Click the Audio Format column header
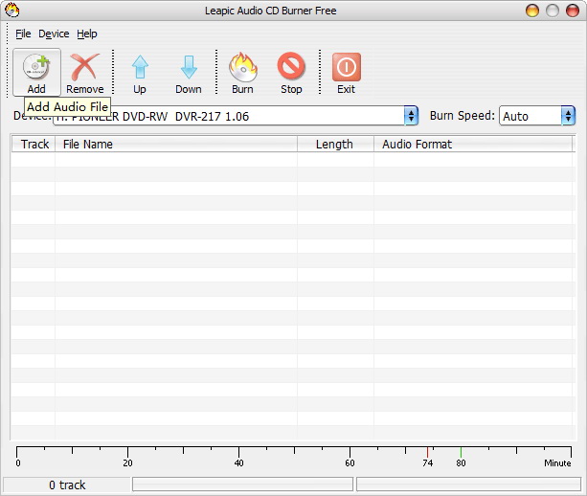587x496 pixels. pyautogui.click(x=472, y=145)
